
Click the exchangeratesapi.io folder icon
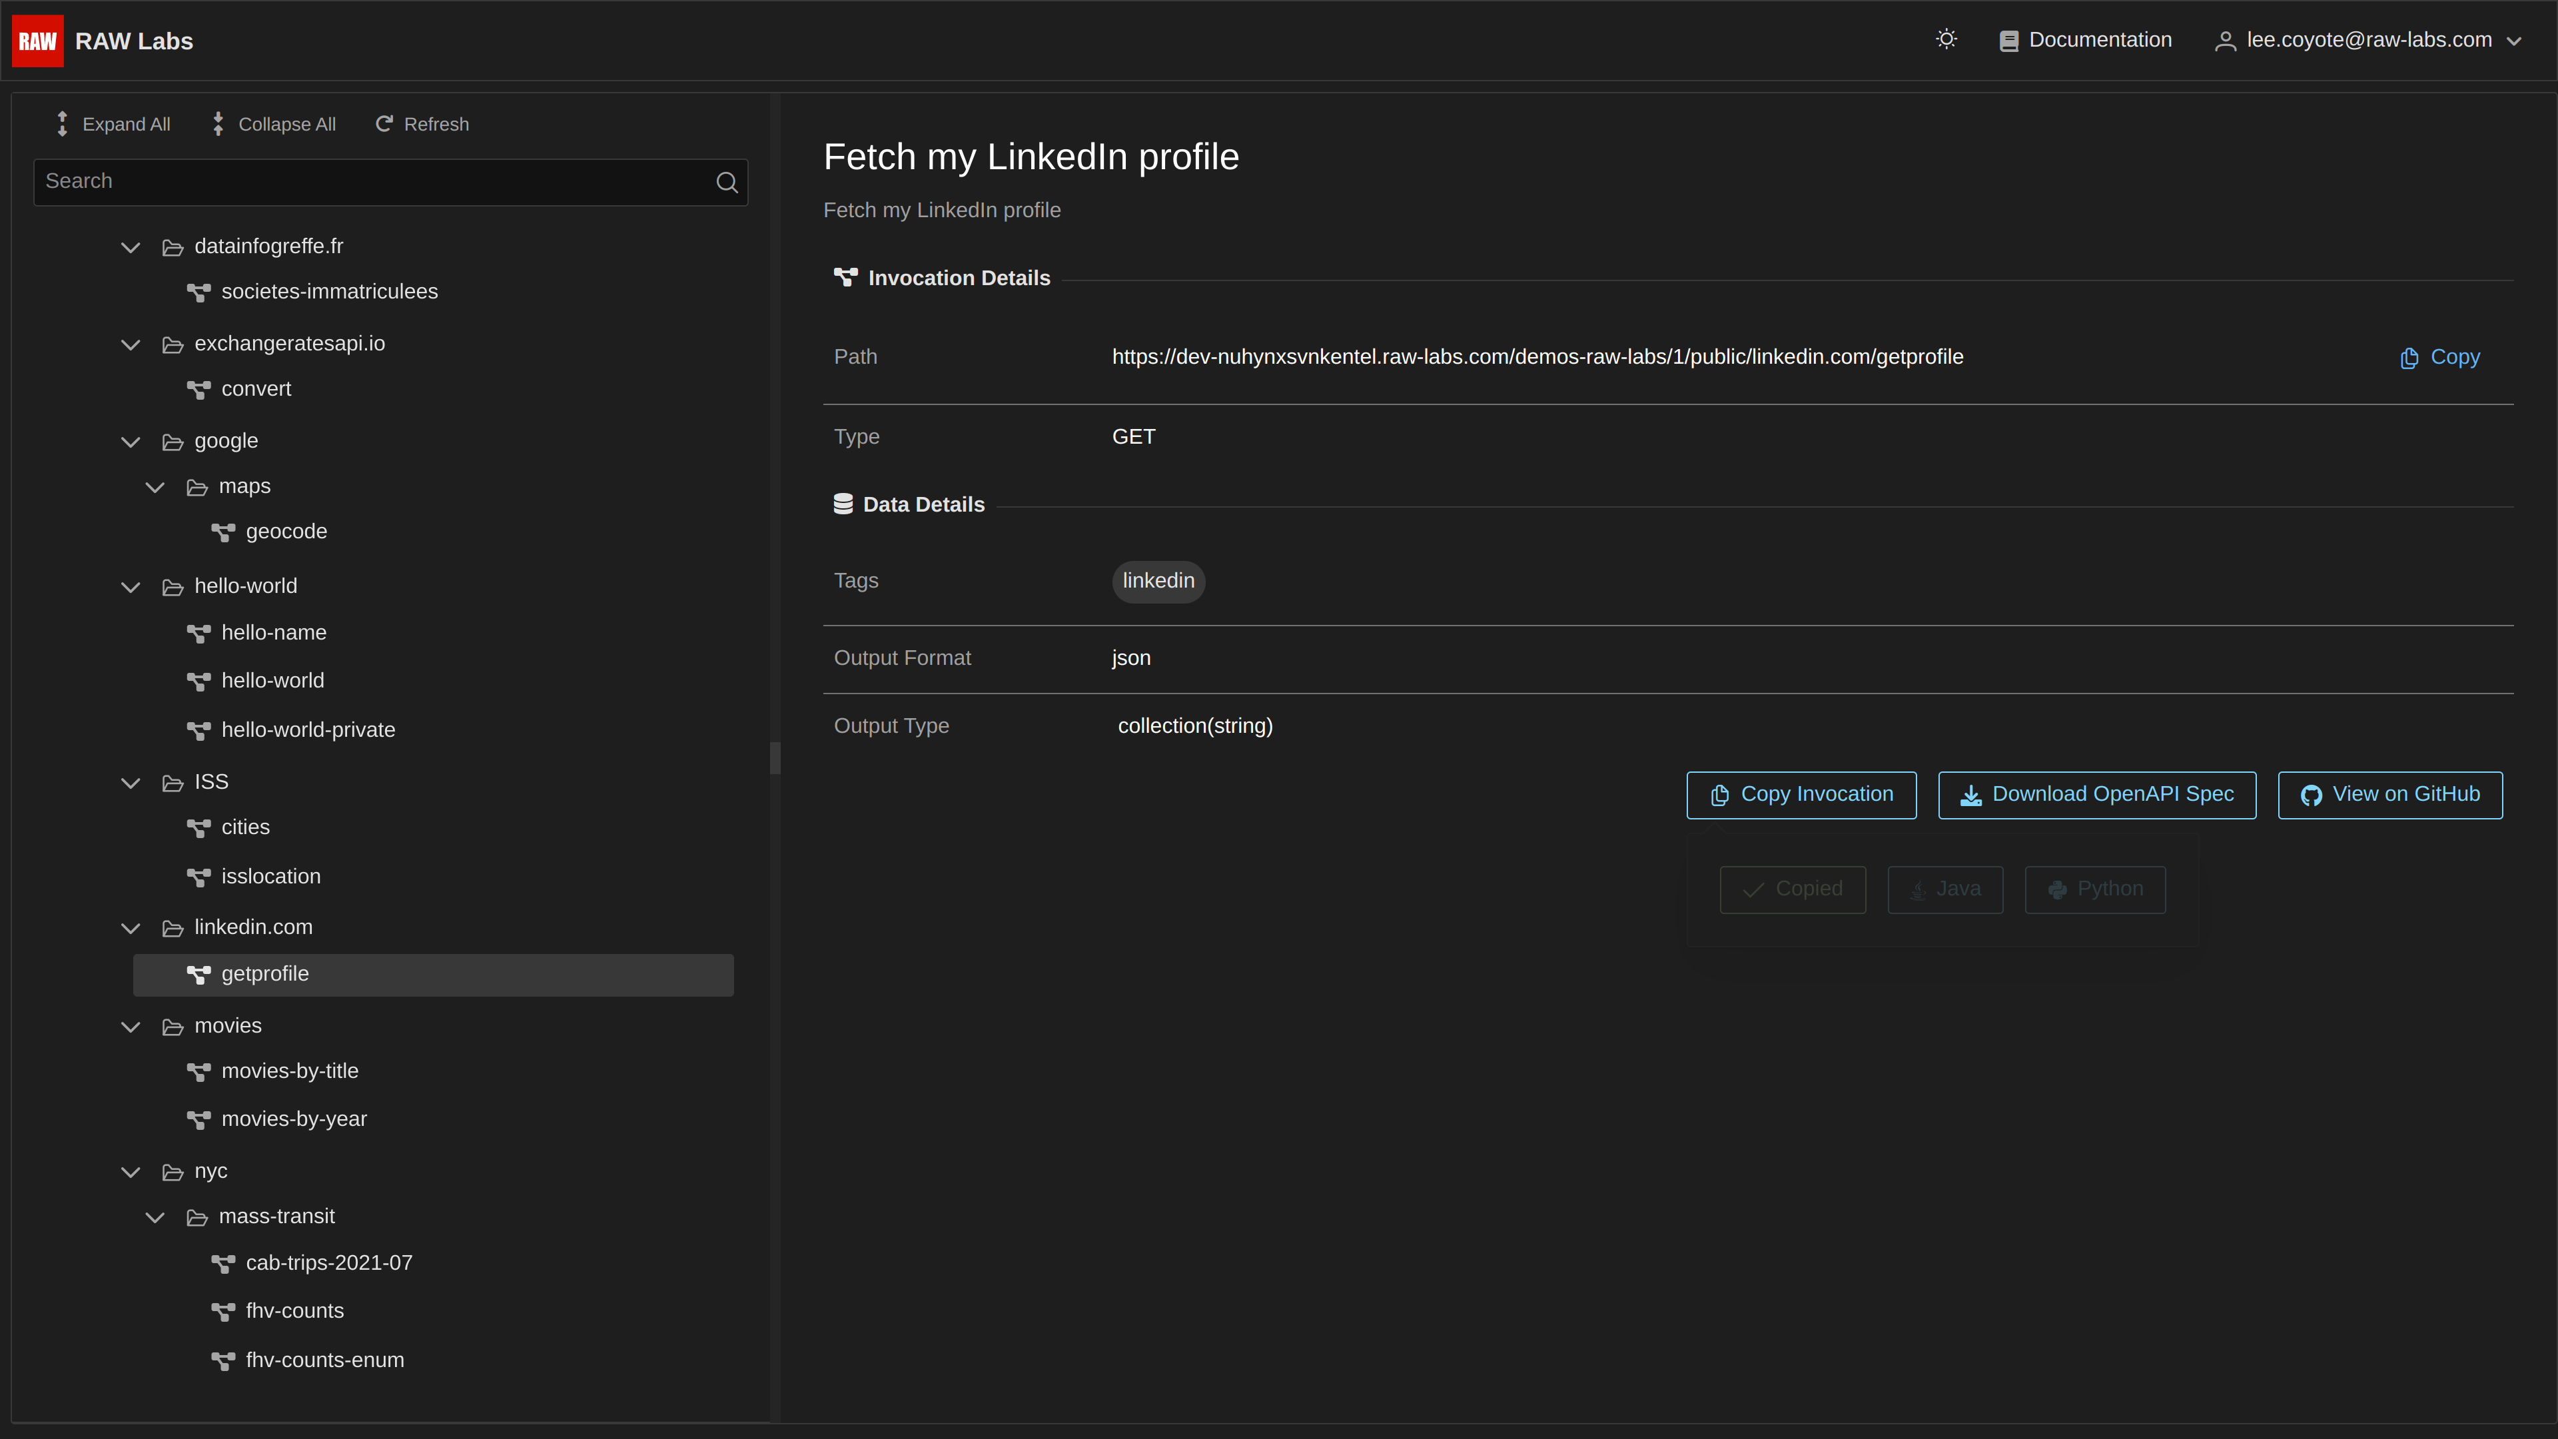[x=173, y=344]
